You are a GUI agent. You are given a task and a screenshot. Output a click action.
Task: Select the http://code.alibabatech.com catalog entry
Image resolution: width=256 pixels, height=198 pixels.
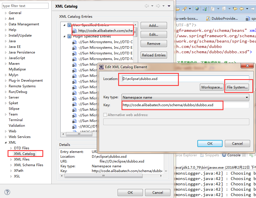[x=103, y=31]
